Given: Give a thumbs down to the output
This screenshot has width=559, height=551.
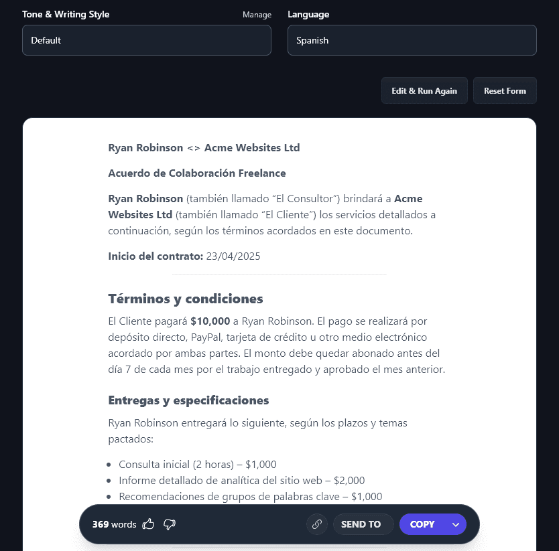Looking at the screenshot, I should tap(170, 524).
